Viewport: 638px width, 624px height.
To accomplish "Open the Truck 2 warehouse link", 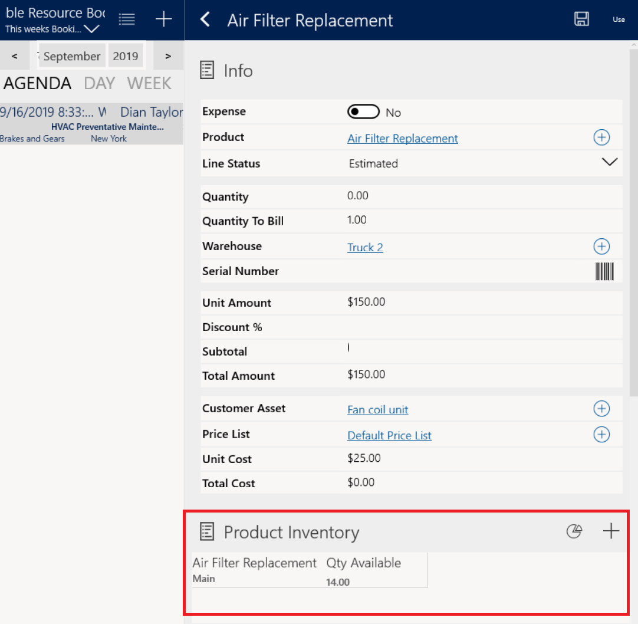I will pyautogui.click(x=365, y=248).
